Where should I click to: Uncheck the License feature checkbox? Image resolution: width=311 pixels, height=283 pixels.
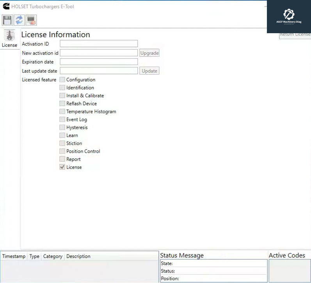pos(62,167)
